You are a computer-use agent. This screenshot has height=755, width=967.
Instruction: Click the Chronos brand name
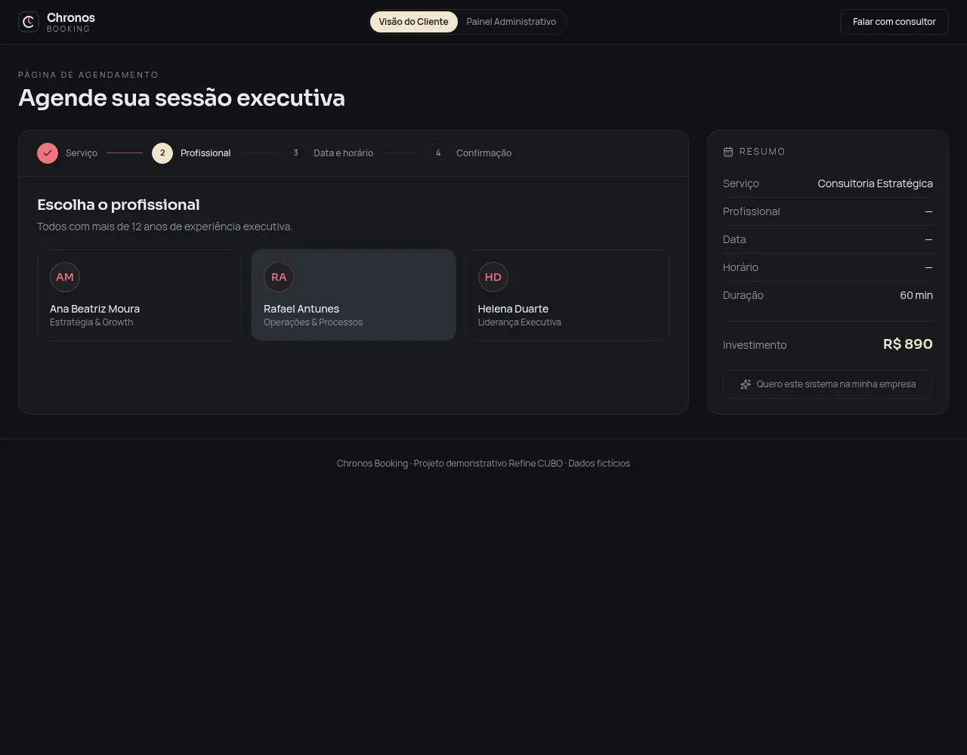(71, 17)
